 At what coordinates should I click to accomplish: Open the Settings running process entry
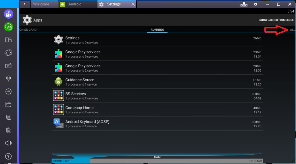tap(157, 40)
